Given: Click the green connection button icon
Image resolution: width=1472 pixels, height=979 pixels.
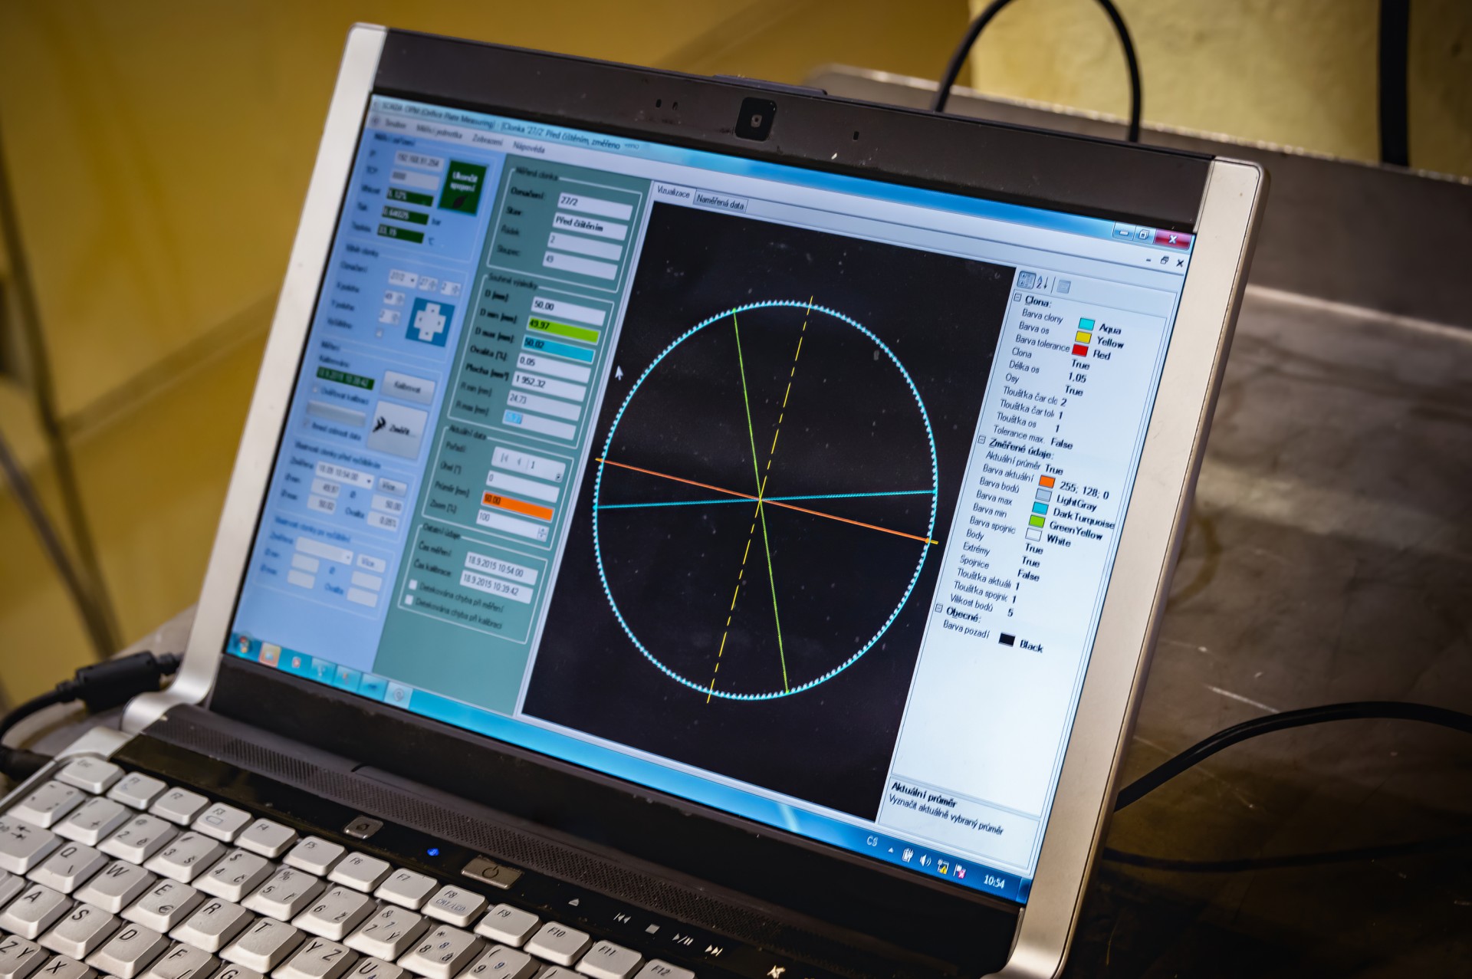Looking at the screenshot, I should click(462, 188).
